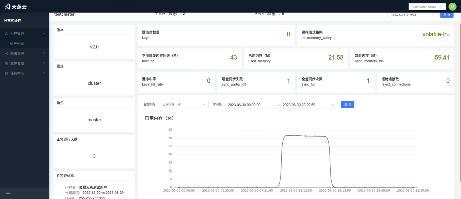This screenshot has height=199, width=461.
Task: Click the keys count value 0
Action: click(x=288, y=34)
